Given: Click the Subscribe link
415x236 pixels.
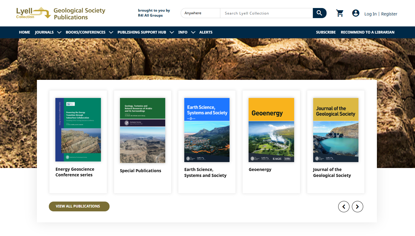Looking at the screenshot, I should point(326,32).
